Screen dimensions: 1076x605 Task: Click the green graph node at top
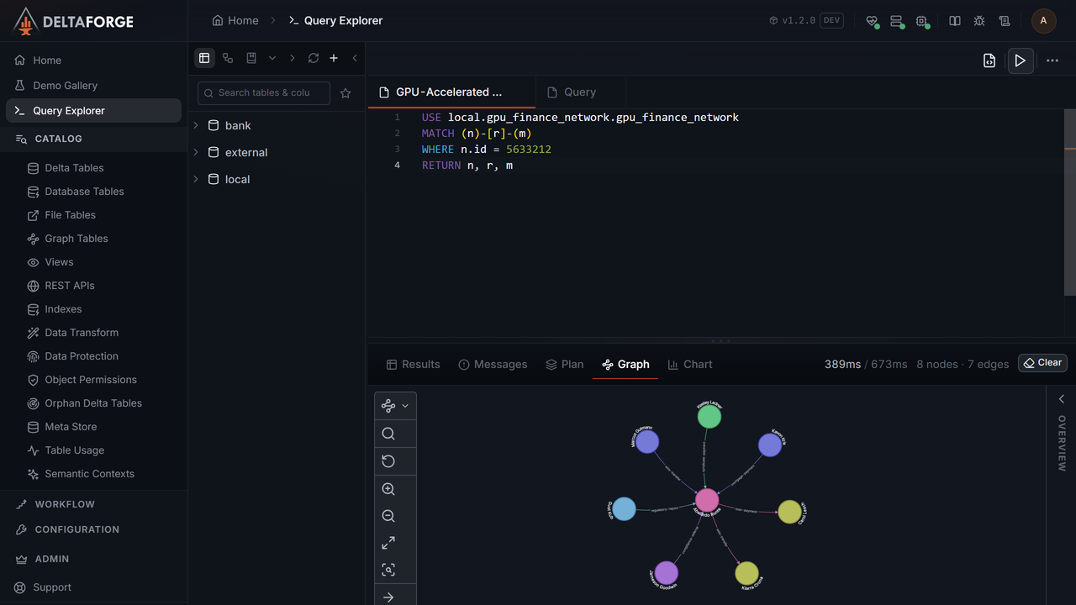click(x=709, y=417)
